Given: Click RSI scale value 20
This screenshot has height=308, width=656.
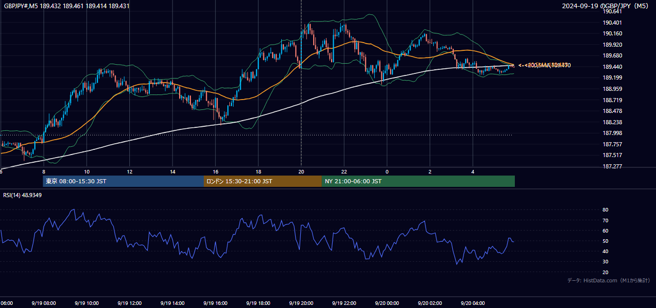Looking at the screenshot, I should coord(606,272).
